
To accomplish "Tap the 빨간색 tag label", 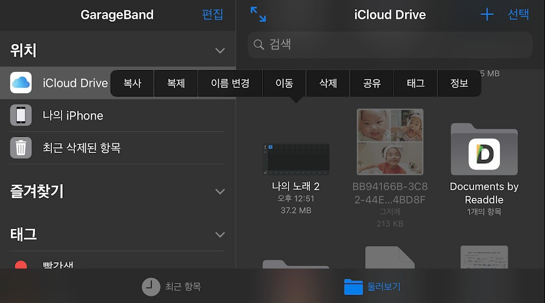I will pos(58,265).
